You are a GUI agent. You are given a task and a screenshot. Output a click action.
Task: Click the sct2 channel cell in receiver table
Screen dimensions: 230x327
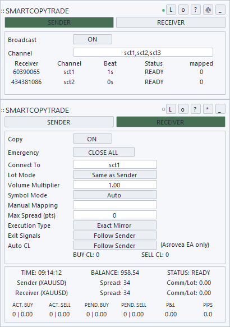point(69,82)
